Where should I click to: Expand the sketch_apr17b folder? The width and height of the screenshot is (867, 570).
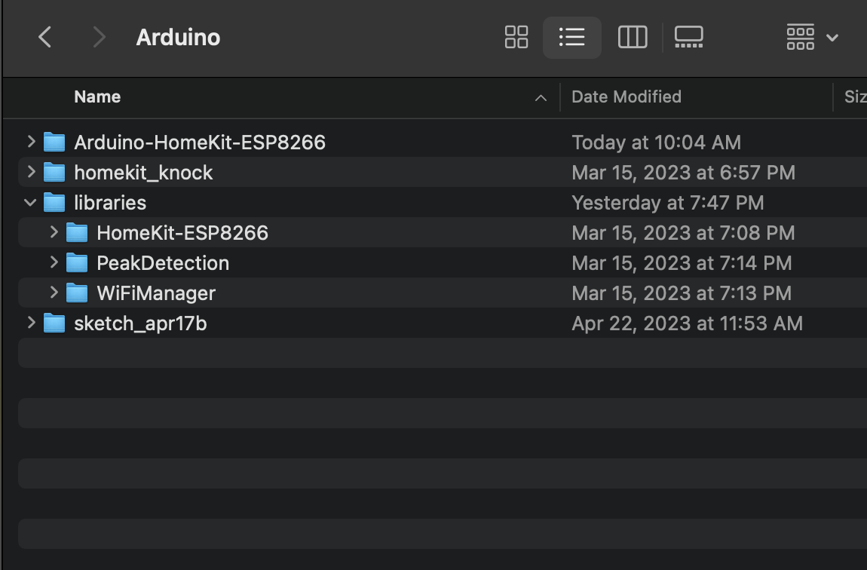pyautogui.click(x=31, y=323)
